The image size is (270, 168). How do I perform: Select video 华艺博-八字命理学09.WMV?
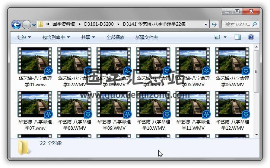[x=114, y=111]
